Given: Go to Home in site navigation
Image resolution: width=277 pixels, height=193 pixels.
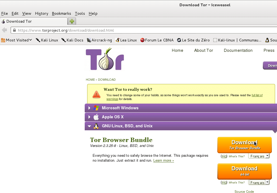Looking at the screenshot, I should point(177,50).
